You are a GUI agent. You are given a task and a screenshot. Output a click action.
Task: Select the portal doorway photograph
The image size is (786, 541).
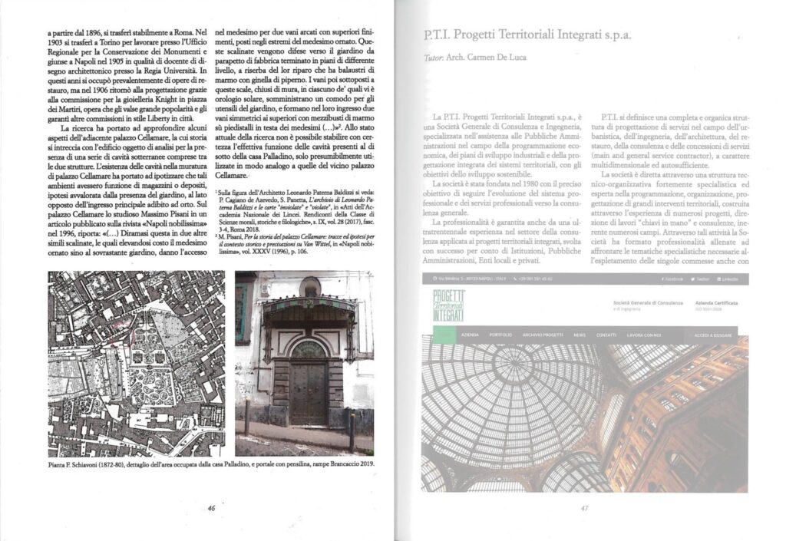point(305,363)
